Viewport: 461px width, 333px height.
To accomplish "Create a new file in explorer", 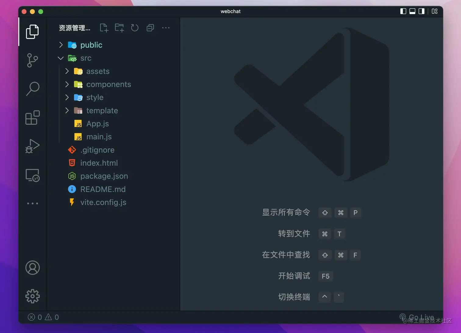I will click(104, 28).
